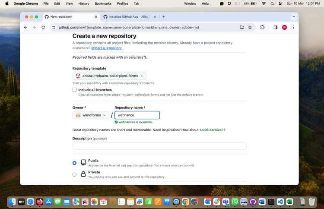Follow the Import a repository link

(x=107, y=48)
